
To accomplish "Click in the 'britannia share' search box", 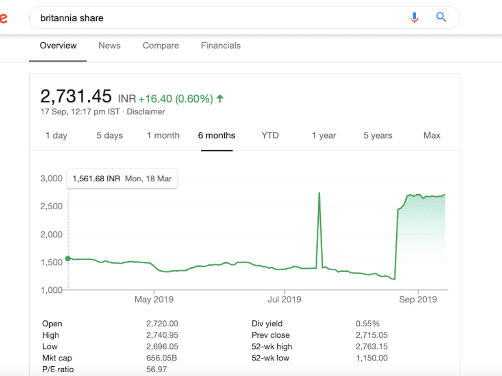I will tap(209, 18).
